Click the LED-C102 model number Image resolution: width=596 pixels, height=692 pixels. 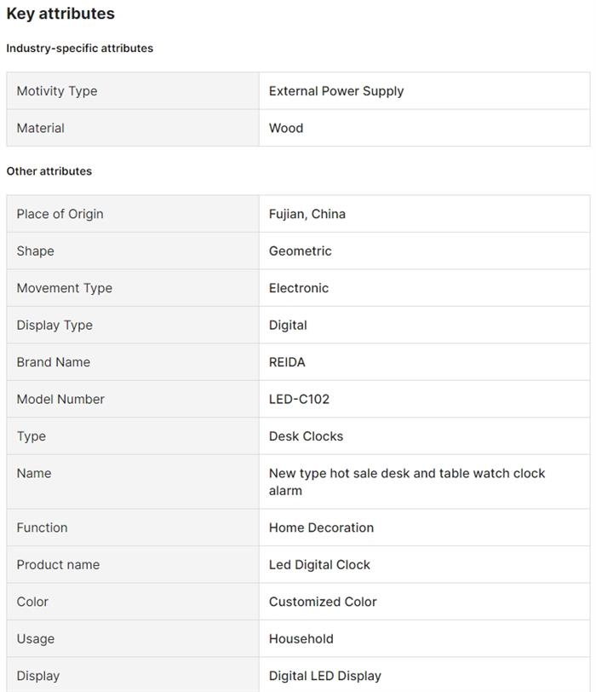click(299, 399)
